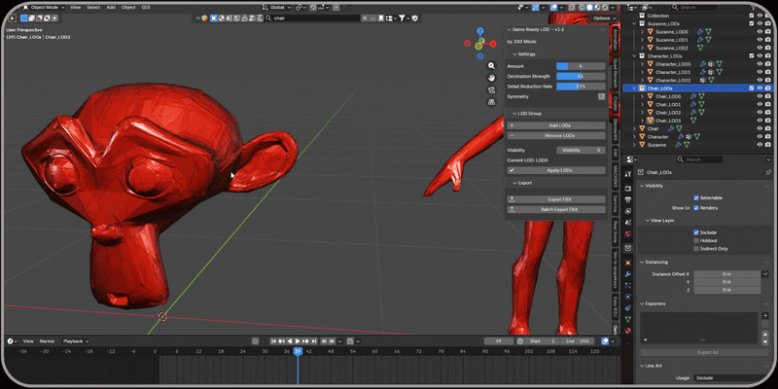The width and height of the screenshot is (778, 389).
Task: Toggle Character_LODs collection exclude checkbox
Action: point(752,56)
